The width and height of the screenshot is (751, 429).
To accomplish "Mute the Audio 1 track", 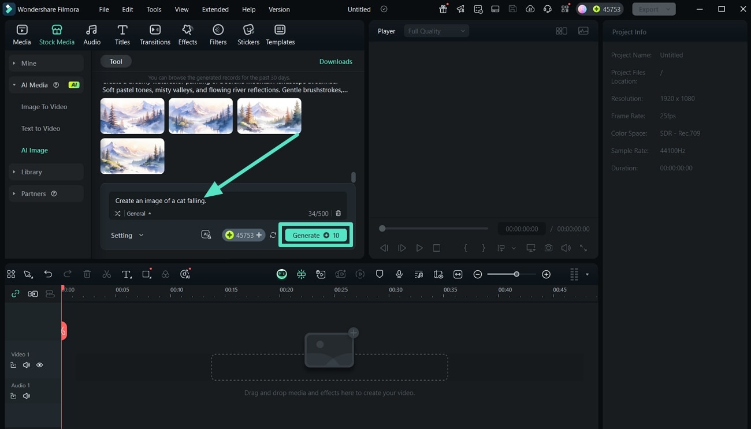I will click(x=27, y=396).
